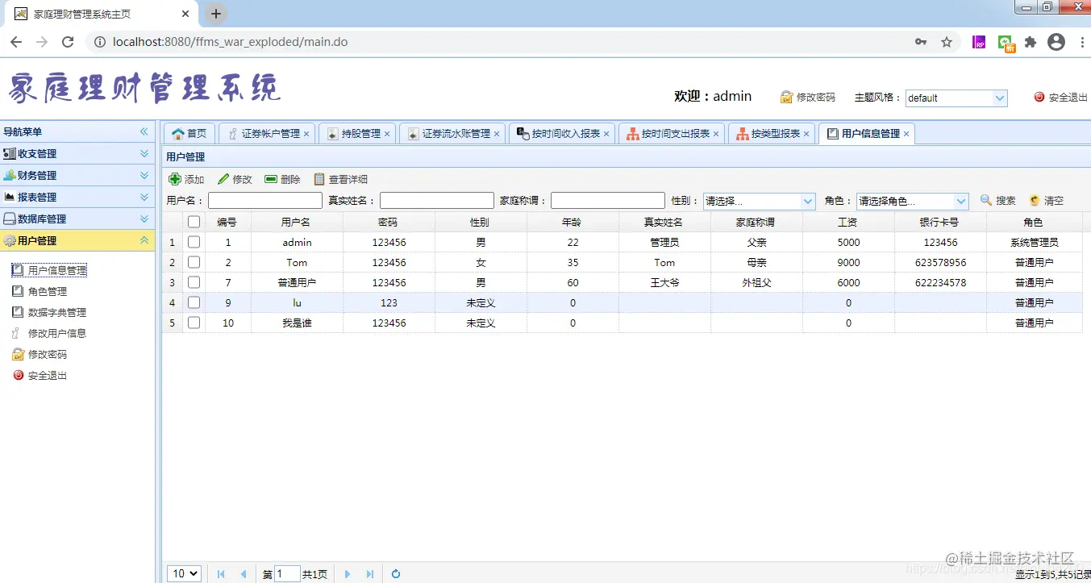1091x583 pixels.
Task: Click the cell 623578956
Action: pyautogui.click(x=940, y=262)
